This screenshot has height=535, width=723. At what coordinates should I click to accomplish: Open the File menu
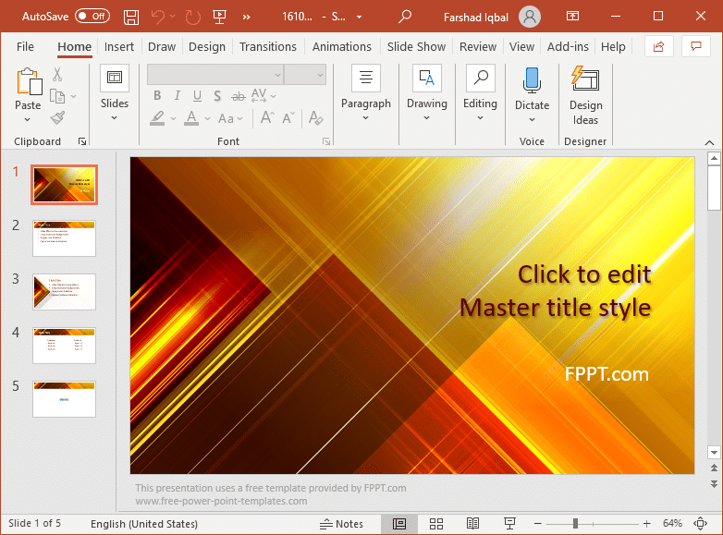pos(25,46)
